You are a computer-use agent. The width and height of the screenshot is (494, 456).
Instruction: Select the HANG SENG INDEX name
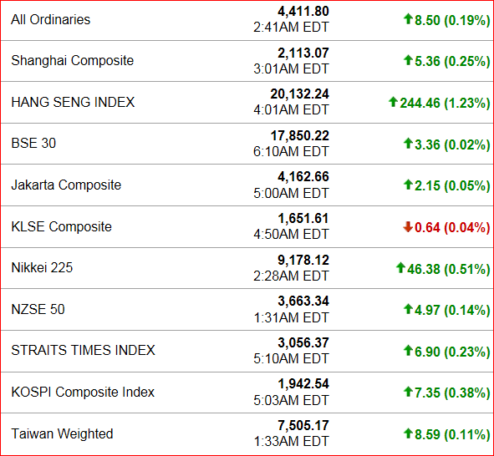pyautogui.click(x=73, y=102)
